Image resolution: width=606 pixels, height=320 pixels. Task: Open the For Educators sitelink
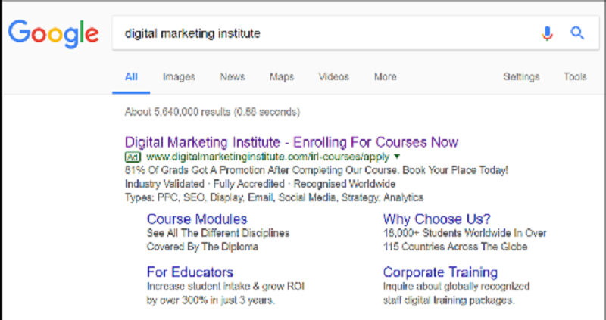pyautogui.click(x=189, y=272)
